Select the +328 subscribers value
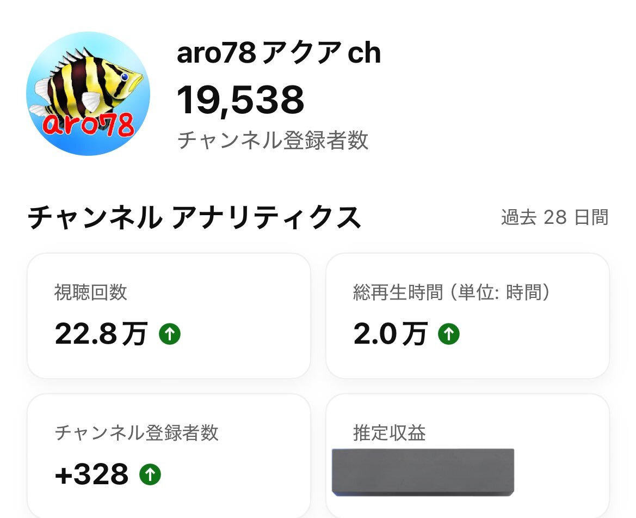Screen dimensions: 636x518 click(92, 474)
